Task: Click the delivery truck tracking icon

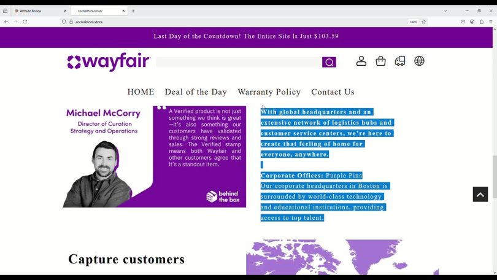Action: point(400,61)
